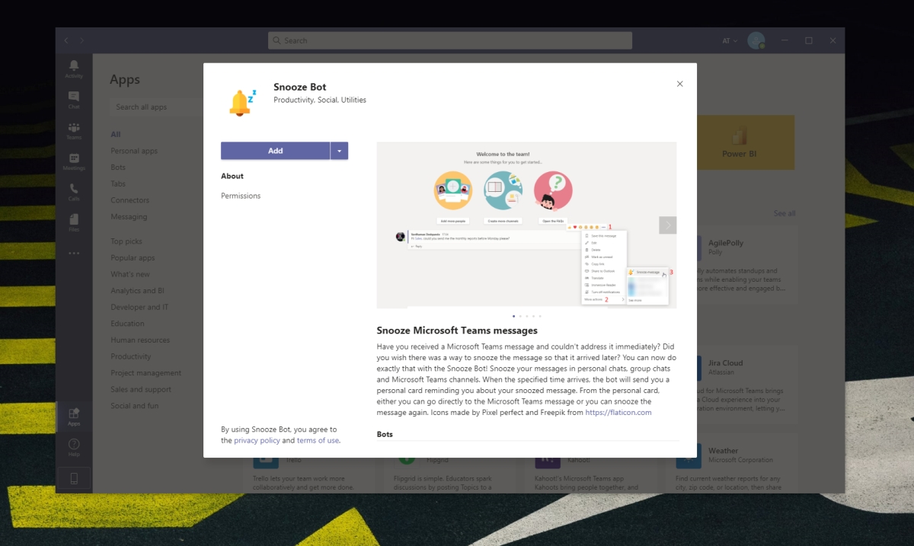Click the mobile device icon in sidebar
914x546 pixels.
pos(74,478)
